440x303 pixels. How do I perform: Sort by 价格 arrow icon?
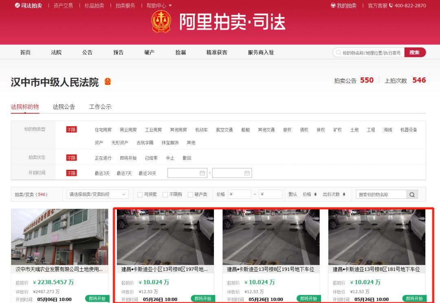pyautogui.click(x=315, y=194)
